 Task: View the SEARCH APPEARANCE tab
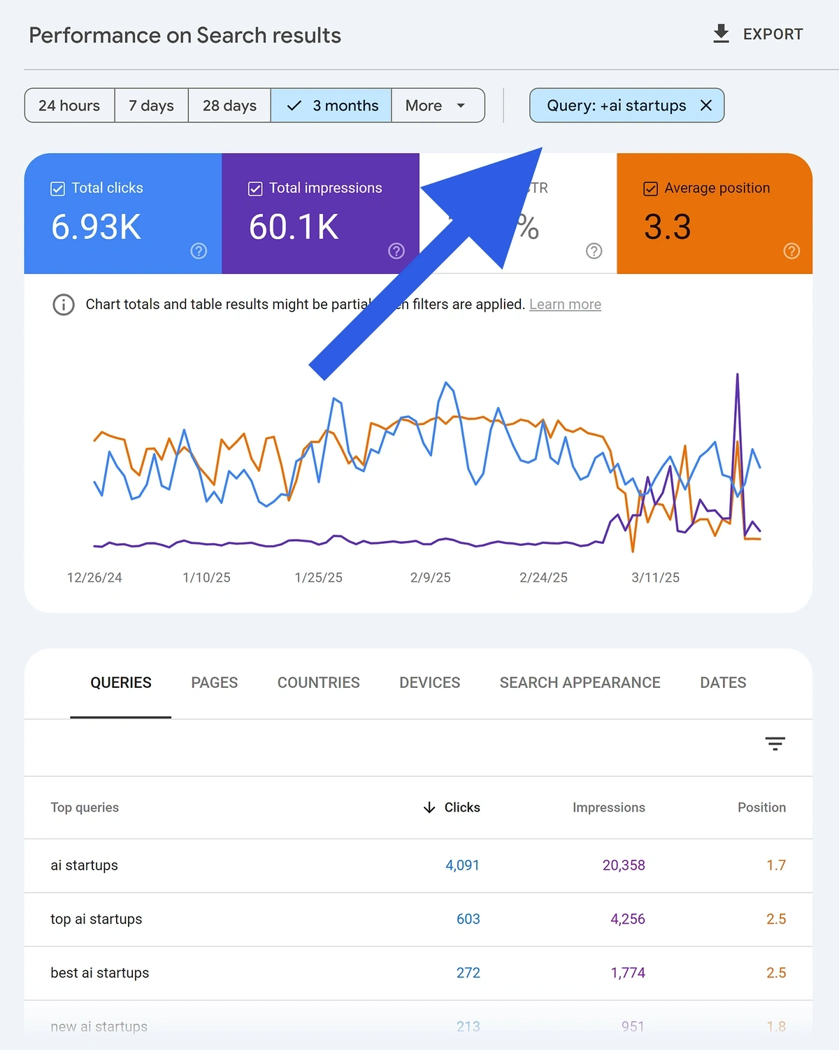tap(579, 683)
